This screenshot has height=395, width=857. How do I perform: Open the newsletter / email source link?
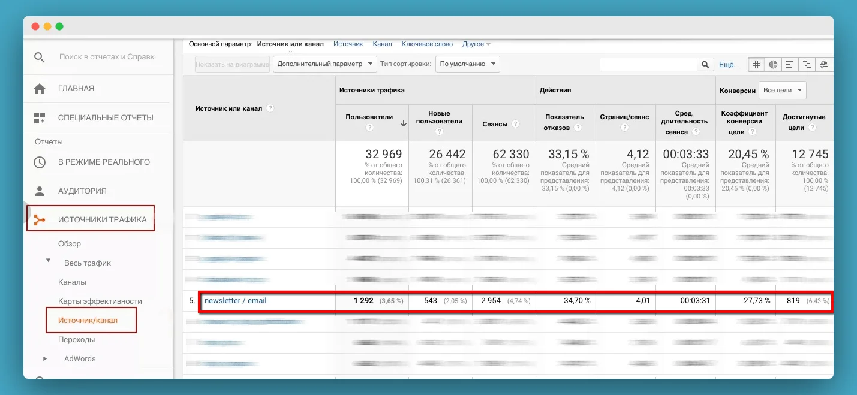pos(235,301)
